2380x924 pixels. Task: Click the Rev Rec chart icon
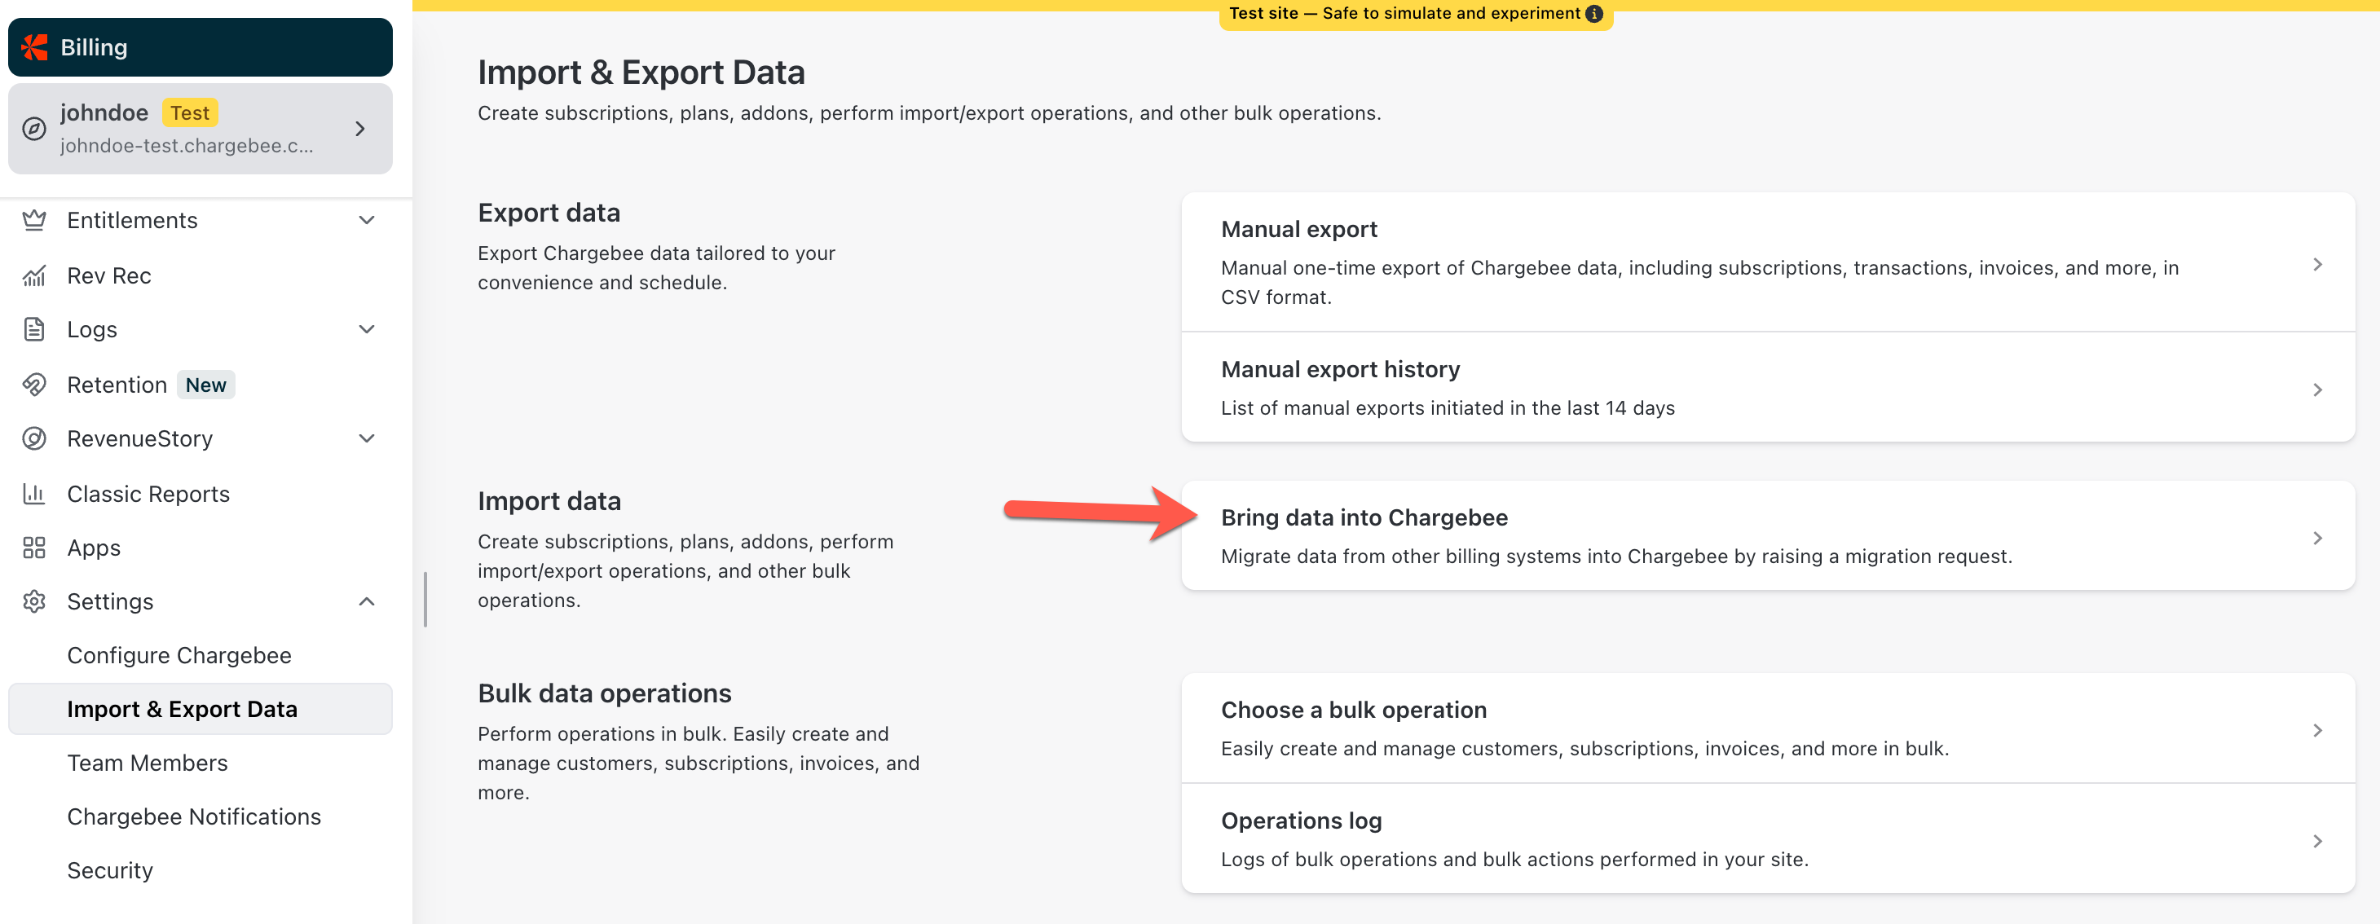pyautogui.click(x=34, y=275)
